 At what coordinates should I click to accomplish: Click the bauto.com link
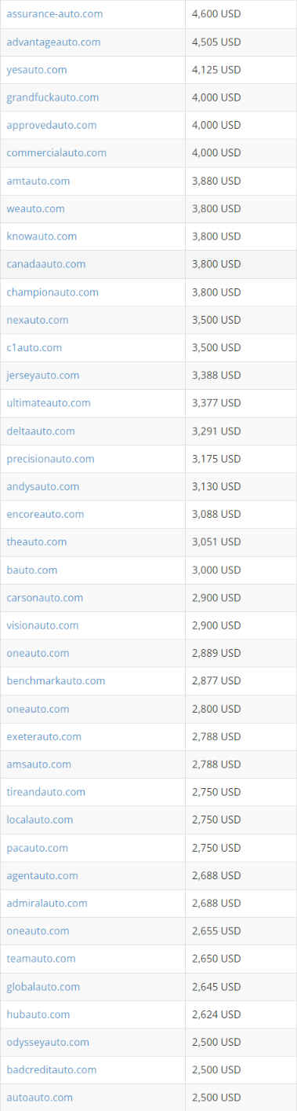32,570
